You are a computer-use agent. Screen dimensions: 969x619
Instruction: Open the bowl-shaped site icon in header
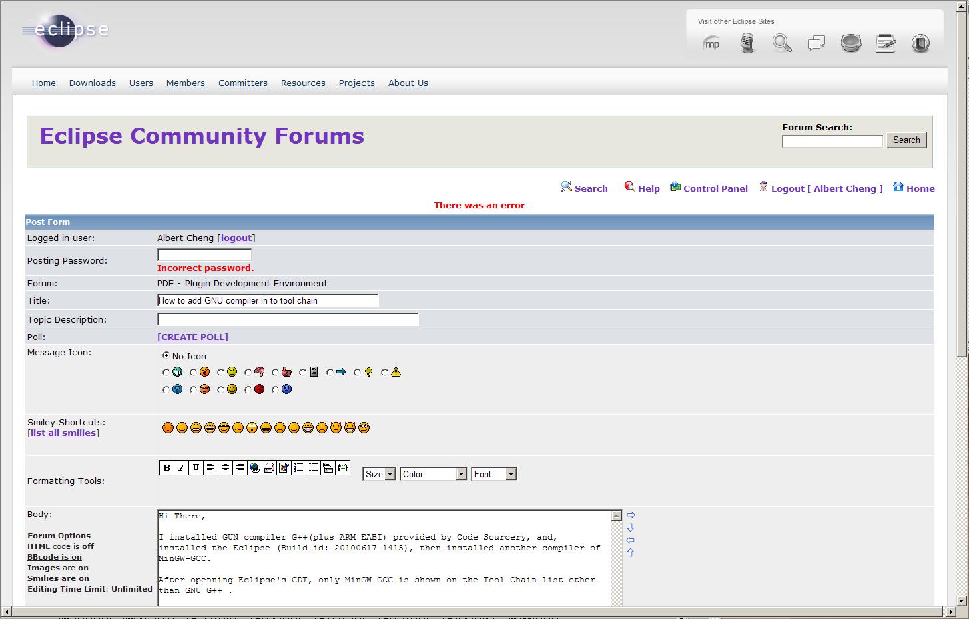851,44
